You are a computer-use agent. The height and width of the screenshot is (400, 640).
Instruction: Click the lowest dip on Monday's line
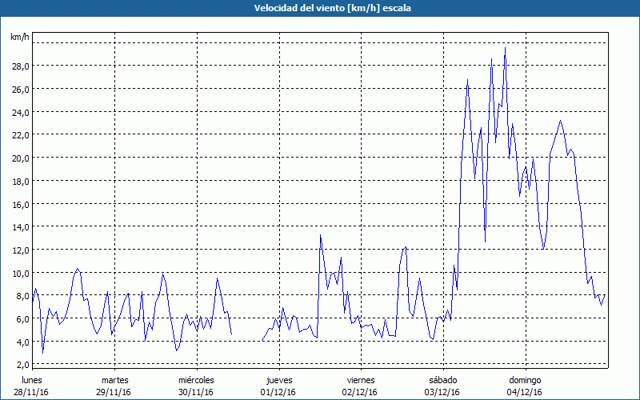click(43, 352)
